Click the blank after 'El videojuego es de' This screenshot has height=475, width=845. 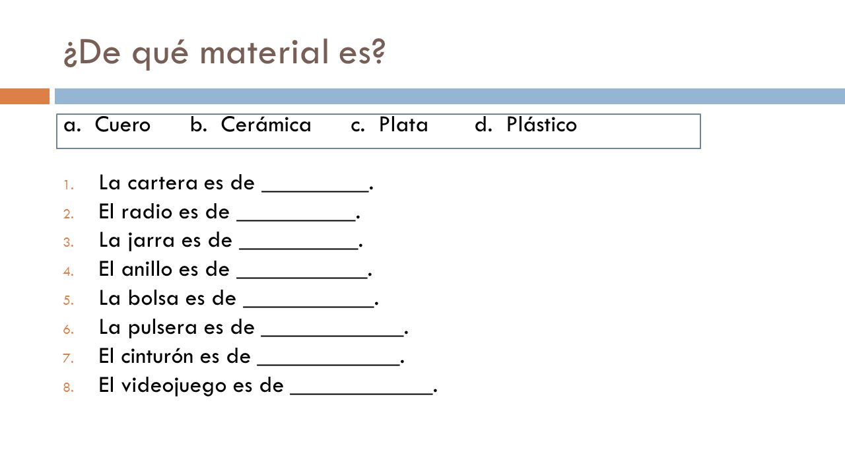point(361,391)
